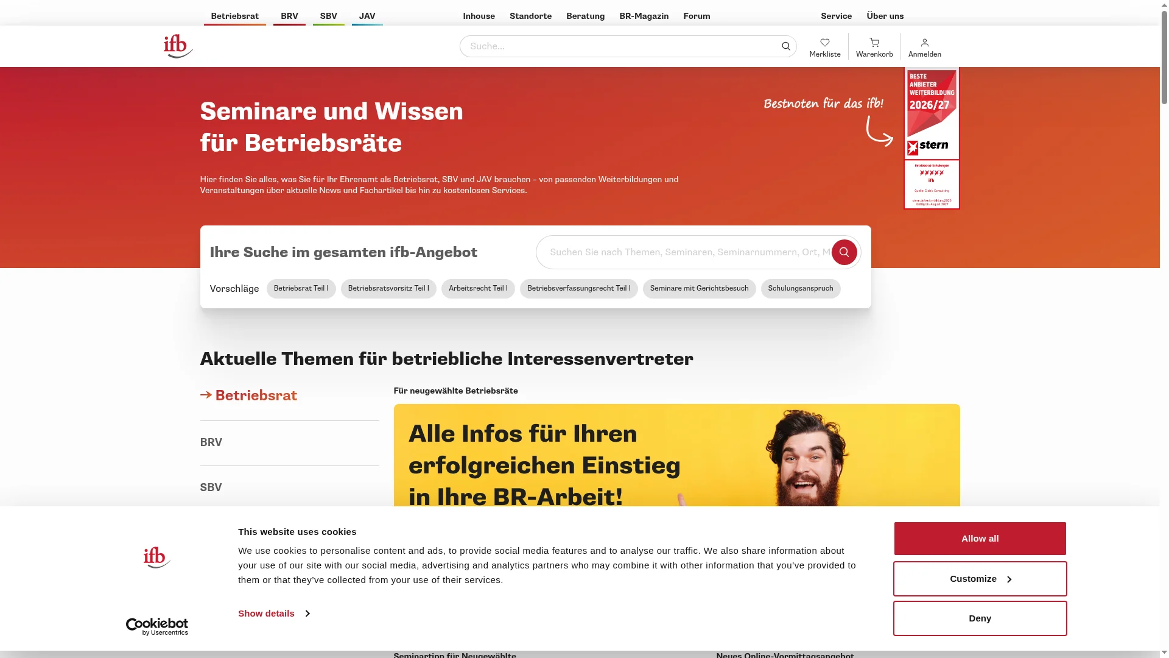Viewport: 1169px width, 658px height.
Task: Reject cookies with Deny
Action: point(980,618)
